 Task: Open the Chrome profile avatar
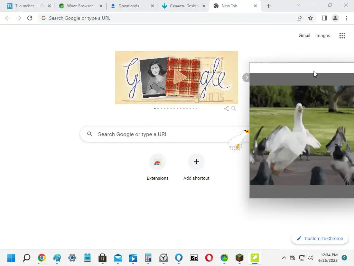point(335,18)
